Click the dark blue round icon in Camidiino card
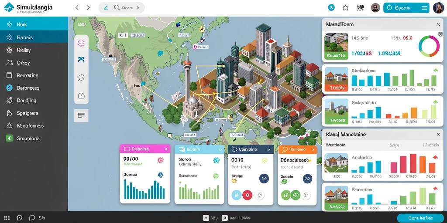This screenshot has width=447, height=223. coord(264,179)
